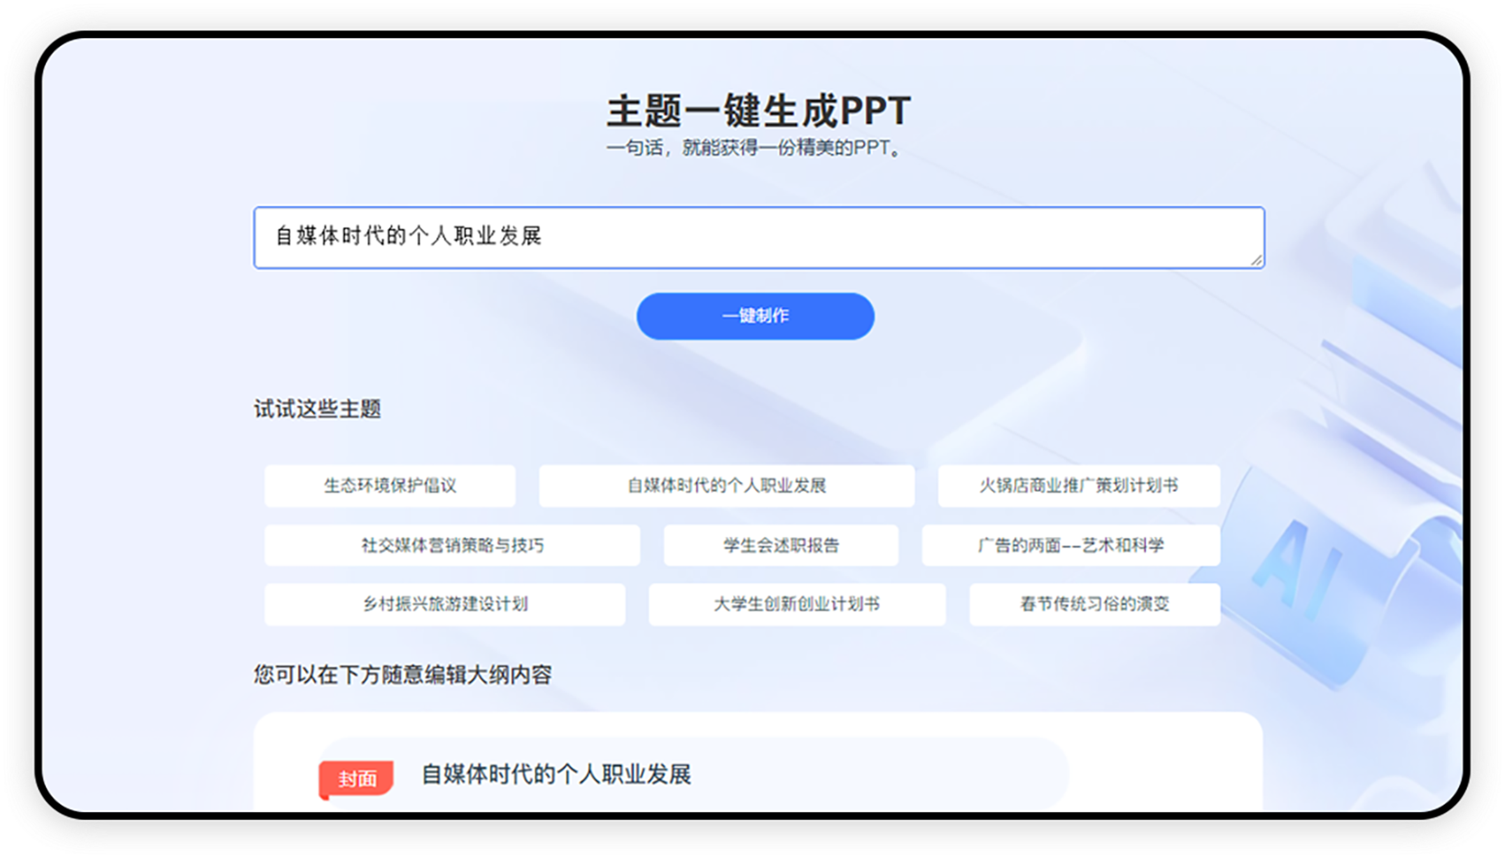Click the topic input field containing 自媒体时代的个人职业发展
This screenshot has height=858, width=1505.
pos(759,237)
